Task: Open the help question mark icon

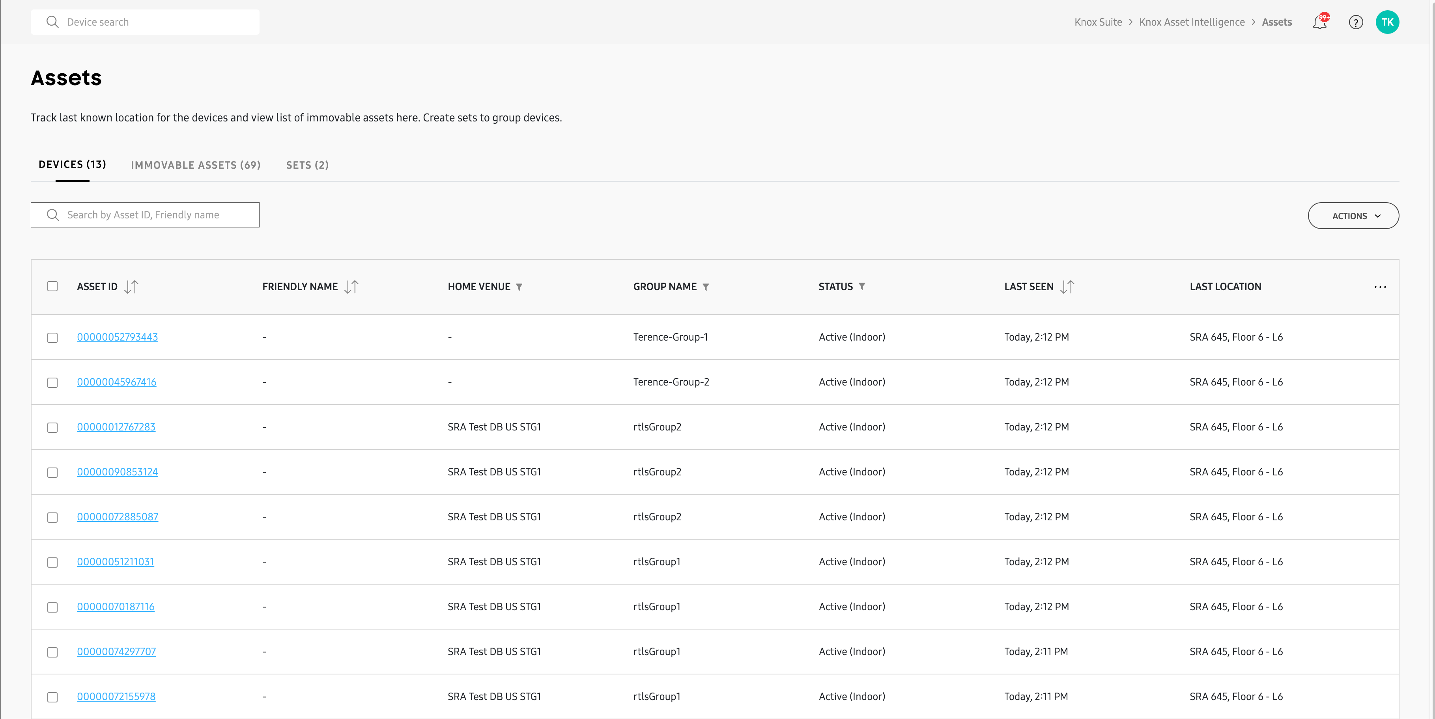Action: pos(1355,22)
